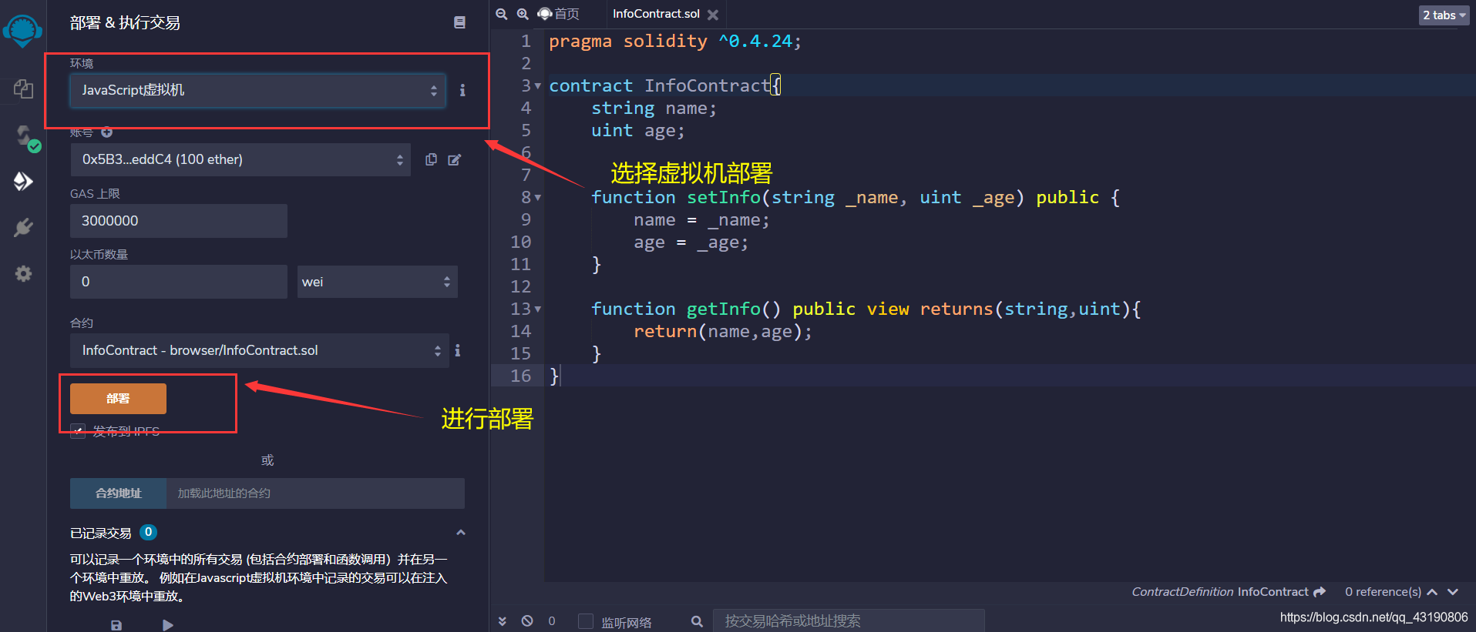
Task: Click the transaction hash search field
Action: [x=849, y=620]
